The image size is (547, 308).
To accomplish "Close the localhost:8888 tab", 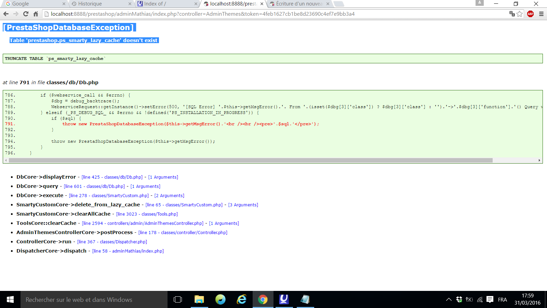I will [262, 4].
